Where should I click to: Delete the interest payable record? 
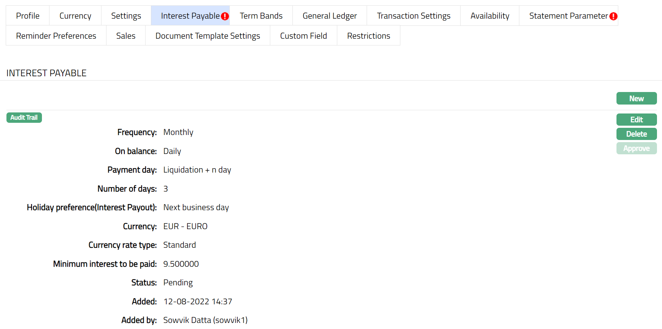point(636,134)
